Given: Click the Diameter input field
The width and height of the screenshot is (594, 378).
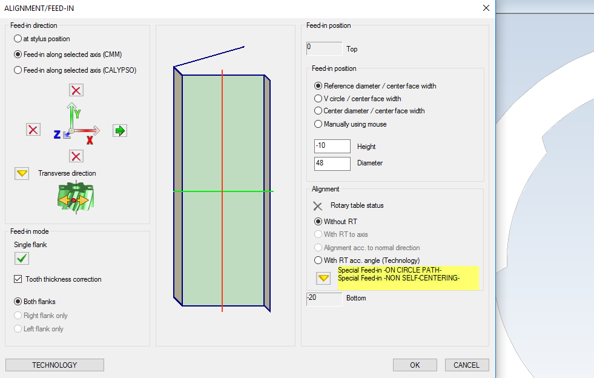Looking at the screenshot, I should [332, 164].
